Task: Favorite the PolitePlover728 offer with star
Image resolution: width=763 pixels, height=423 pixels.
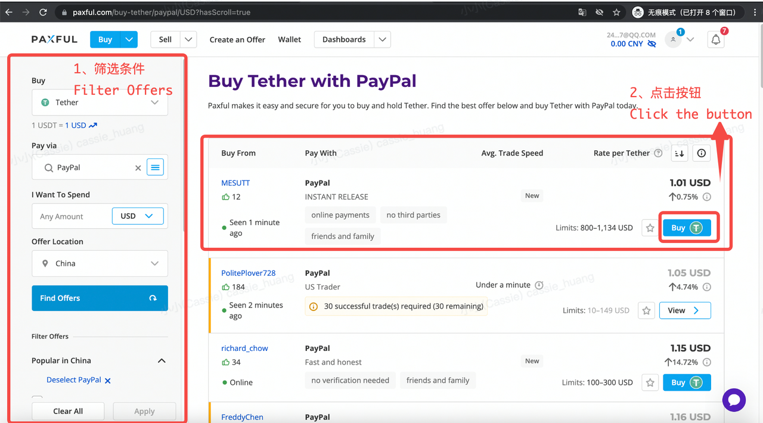Action: (646, 310)
